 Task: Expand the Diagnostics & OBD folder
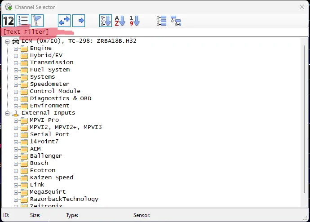point(16,99)
